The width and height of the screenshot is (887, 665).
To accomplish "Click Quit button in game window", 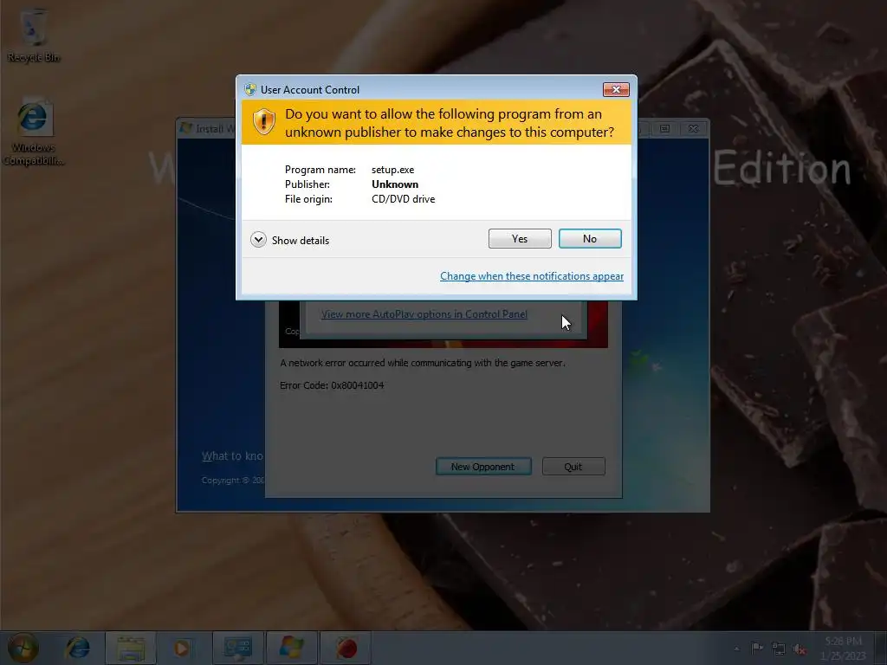I will point(573,467).
